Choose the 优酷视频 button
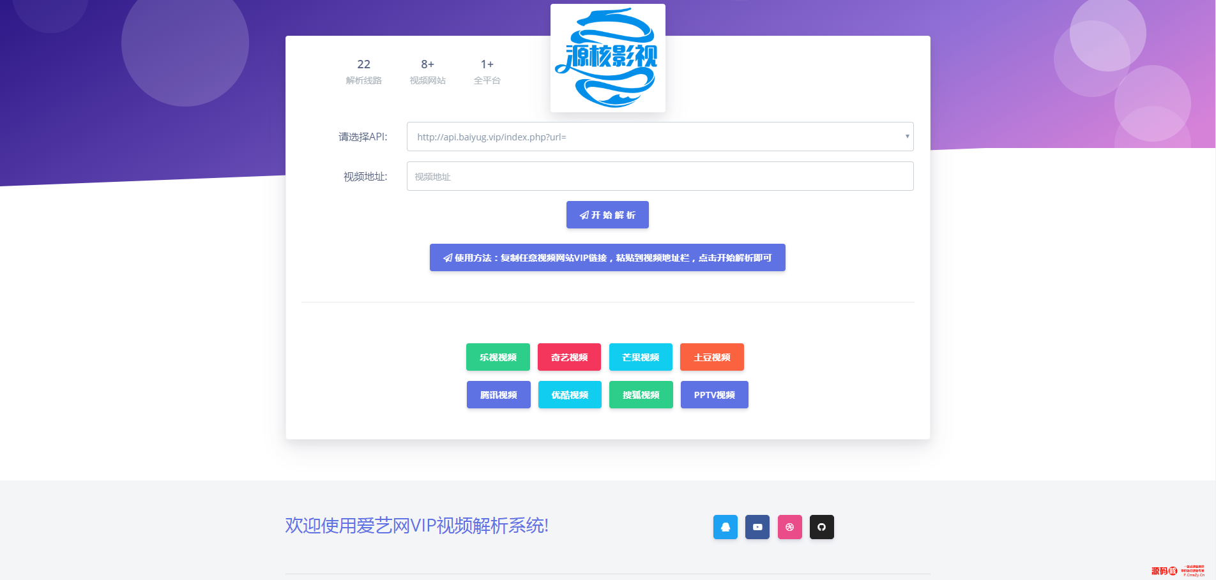Image resolution: width=1216 pixels, height=580 pixels. tap(570, 395)
